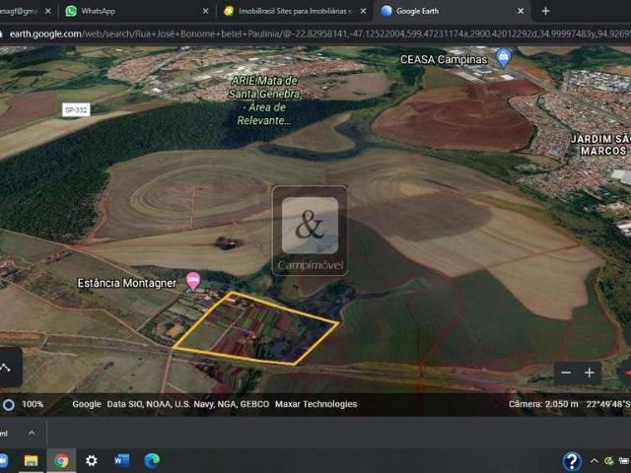Click the Jardim São Marcos label
The height and width of the screenshot is (473, 631).
tap(602, 145)
